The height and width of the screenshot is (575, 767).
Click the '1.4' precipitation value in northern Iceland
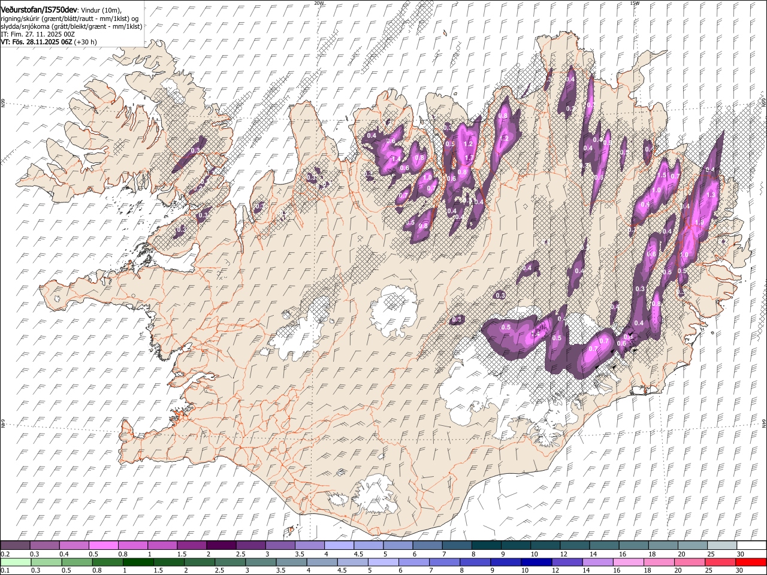(x=395, y=159)
